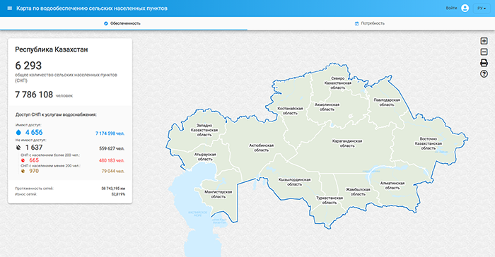Image resolution: width=495 pixels, height=257 pixels.
Task: Click the blue water drop icon
Action: tap(18, 133)
